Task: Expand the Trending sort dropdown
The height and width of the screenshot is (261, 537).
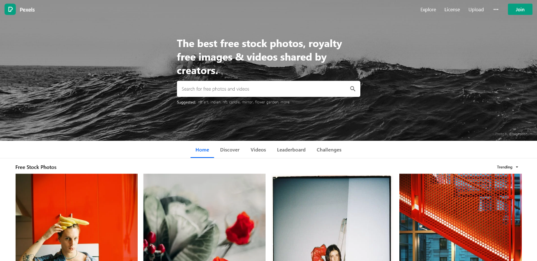Action: click(507, 167)
